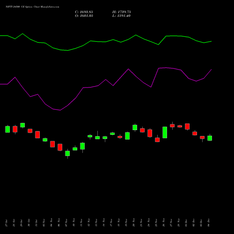Click the green candlestick above 07 Nov
Viewport: 234px width, 234px height.
click(67, 154)
